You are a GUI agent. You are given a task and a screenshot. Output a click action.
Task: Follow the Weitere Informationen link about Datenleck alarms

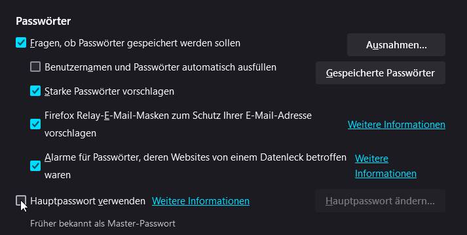point(386,166)
